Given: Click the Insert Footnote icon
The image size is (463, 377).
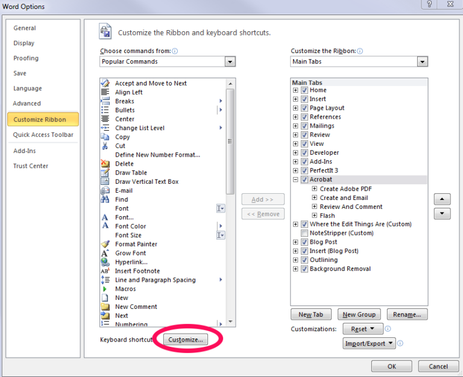Looking at the screenshot, I should point(105,271).
